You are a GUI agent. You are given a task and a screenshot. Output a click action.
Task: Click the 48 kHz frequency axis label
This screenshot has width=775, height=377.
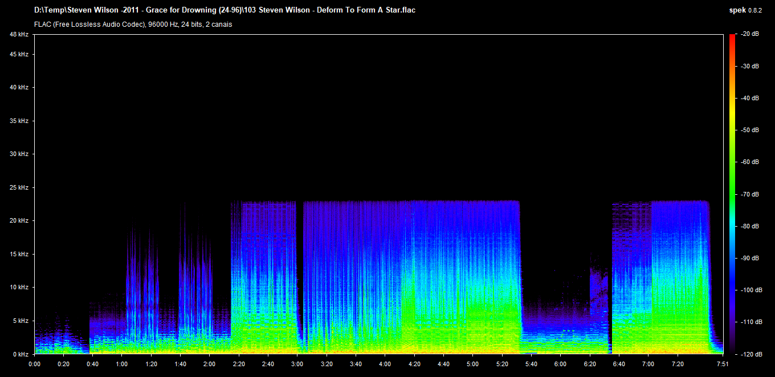[x=19, y=35]
